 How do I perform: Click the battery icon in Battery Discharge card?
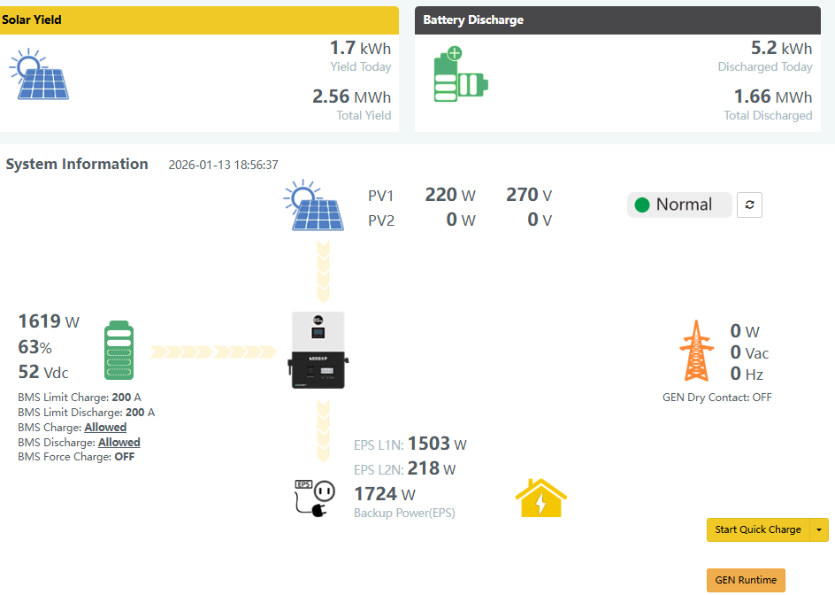pos(460,75)
